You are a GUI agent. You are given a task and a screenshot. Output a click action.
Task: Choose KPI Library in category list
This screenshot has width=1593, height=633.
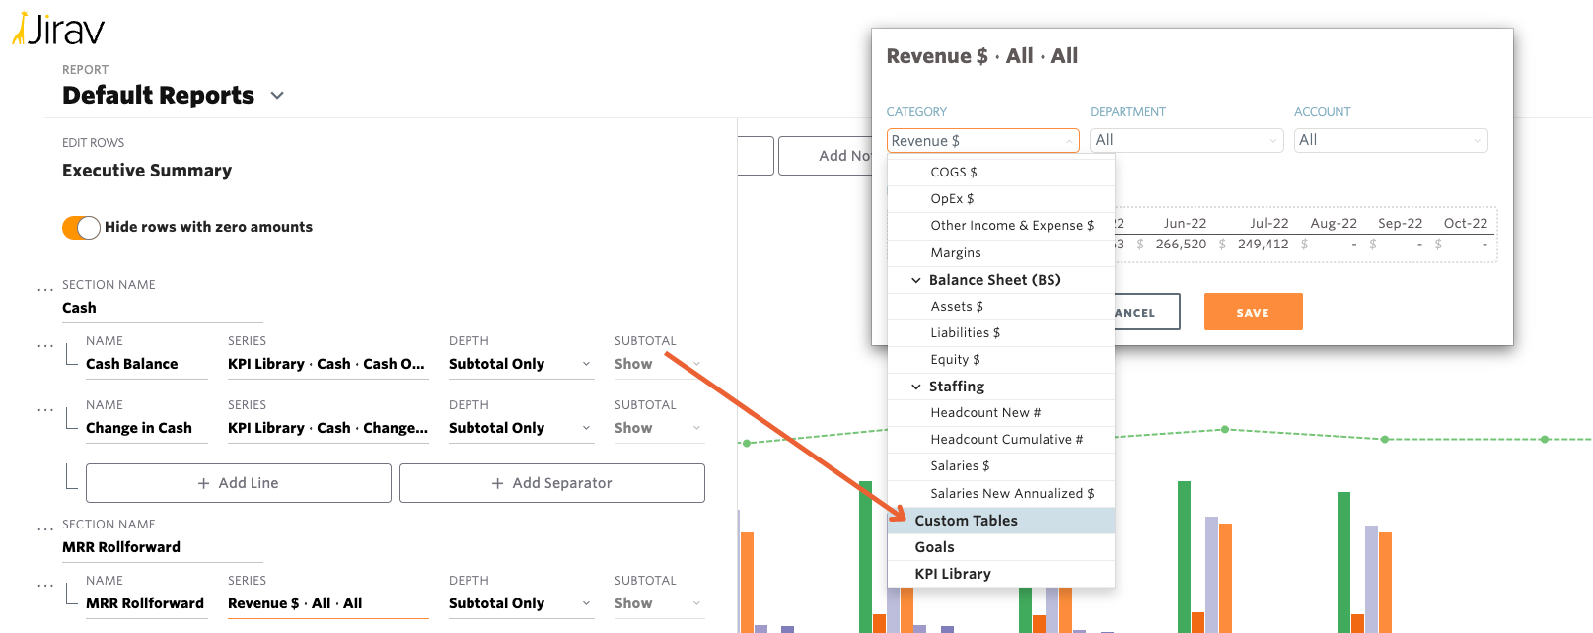coord(952,574)
